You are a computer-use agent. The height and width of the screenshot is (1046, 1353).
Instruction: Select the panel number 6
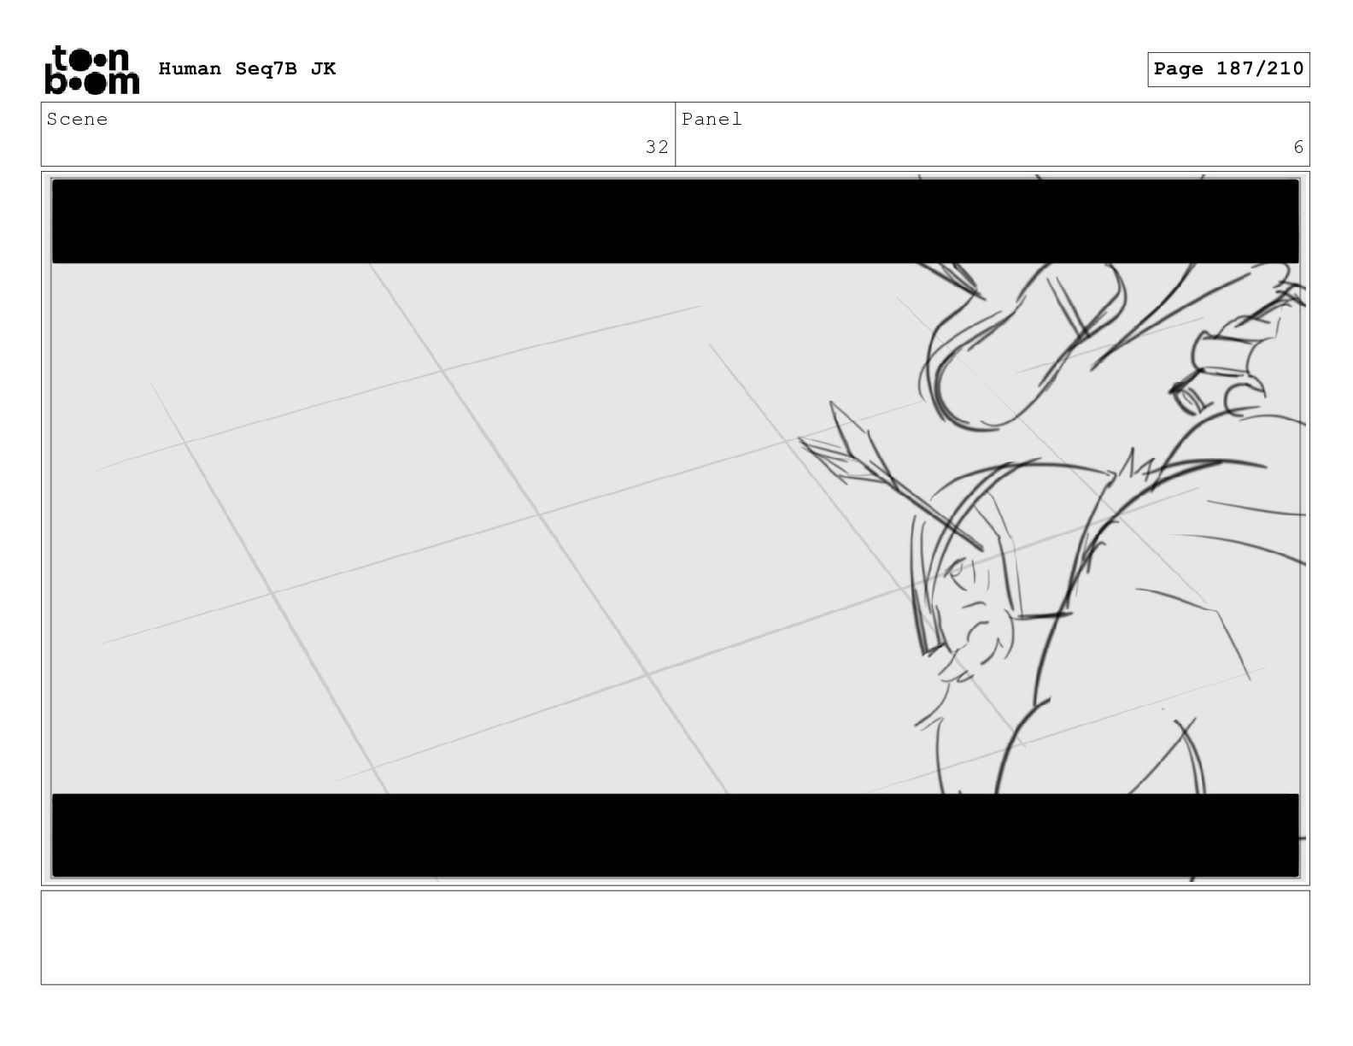[x=1298, y=147]
